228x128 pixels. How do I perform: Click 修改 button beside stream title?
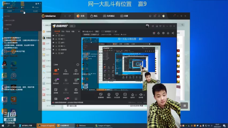click(97, 31)
